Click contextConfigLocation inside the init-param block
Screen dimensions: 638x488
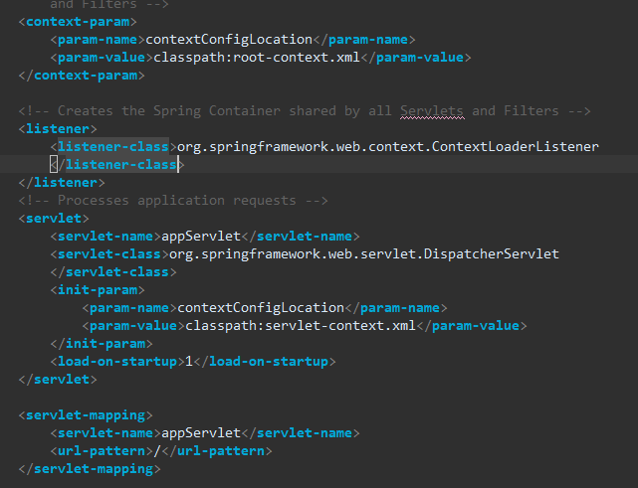tap(261, 307)
